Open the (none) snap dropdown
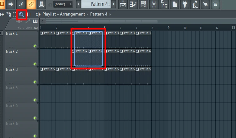Viewport: 236px width, 138px height. tap(63, 4)
